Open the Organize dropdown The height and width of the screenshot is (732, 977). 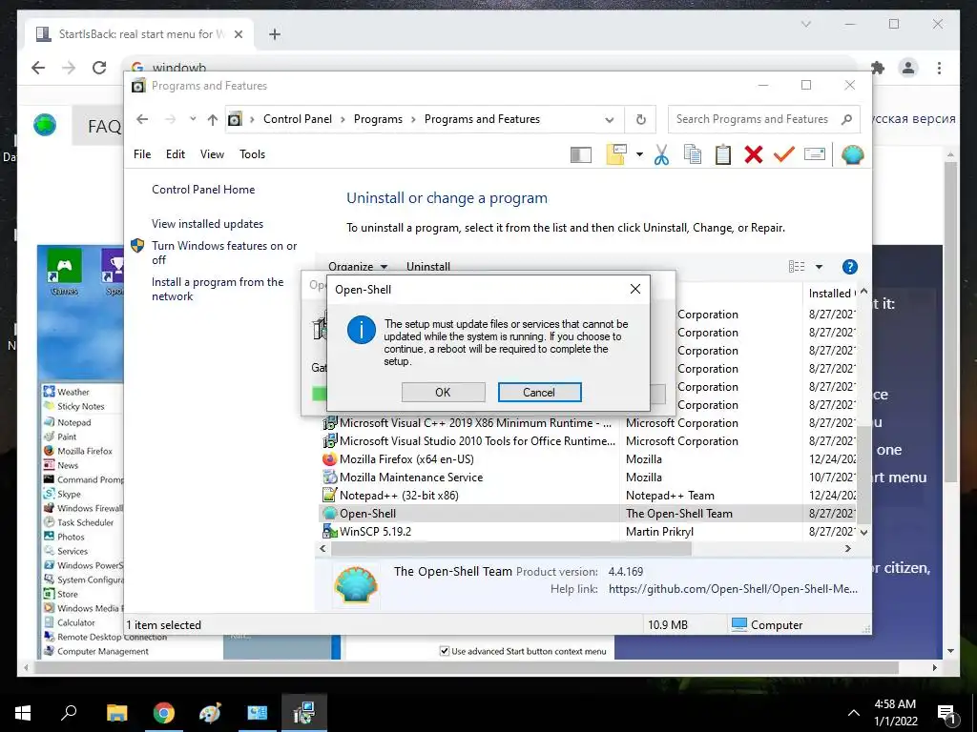click(x=358, y=267)
